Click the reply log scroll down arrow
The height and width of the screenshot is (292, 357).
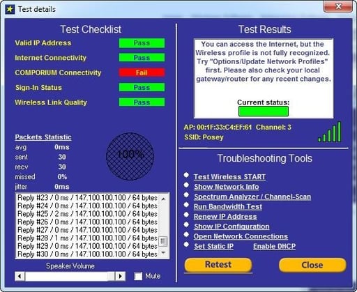click(163, 252)
